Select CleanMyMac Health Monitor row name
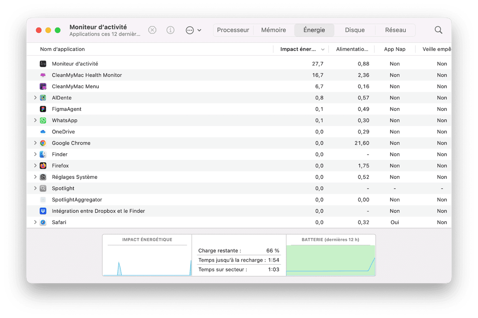 coord(87,75)
